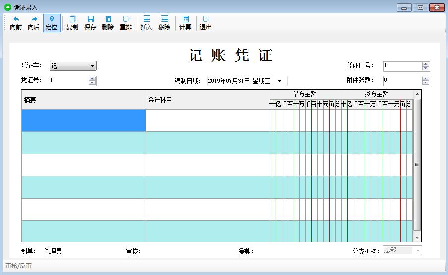This screenshot has width=448, height=275.
Task: Click the 摘要 column header
Action: [84, 100]
